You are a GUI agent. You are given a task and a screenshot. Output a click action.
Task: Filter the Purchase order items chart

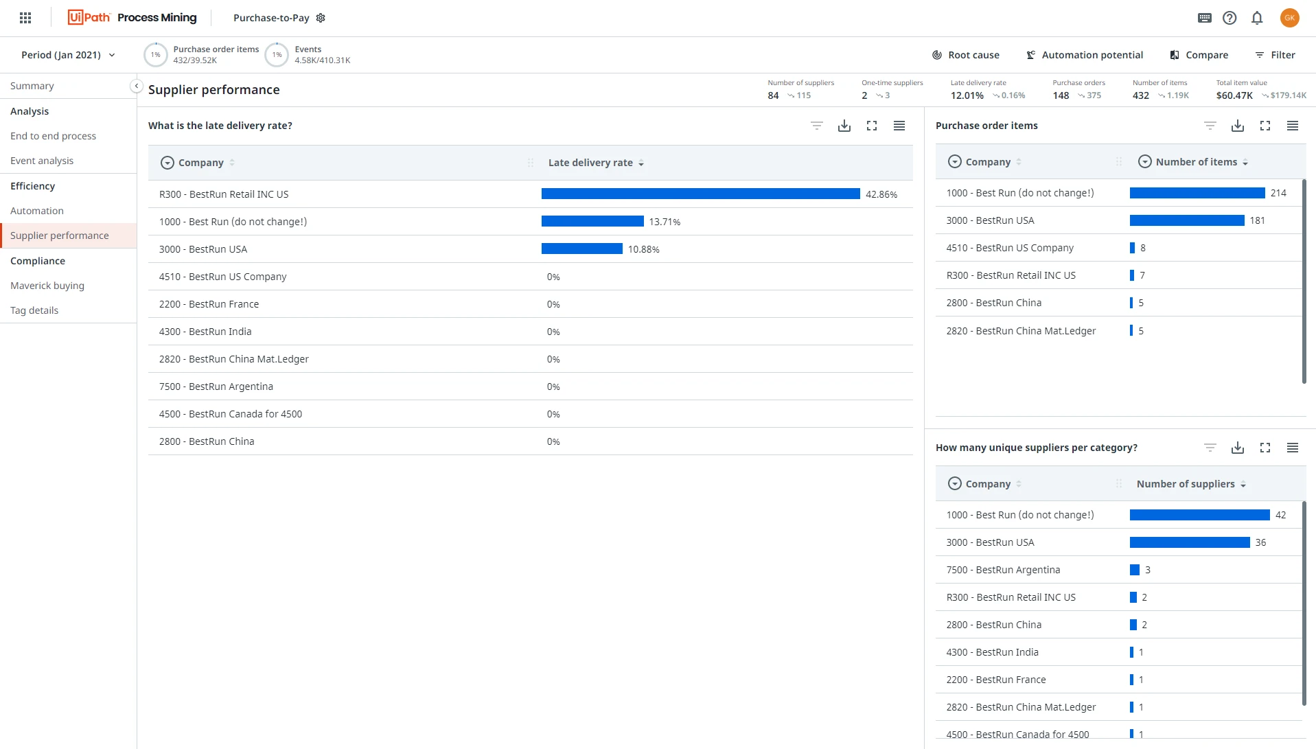[x=1210, y=126]
